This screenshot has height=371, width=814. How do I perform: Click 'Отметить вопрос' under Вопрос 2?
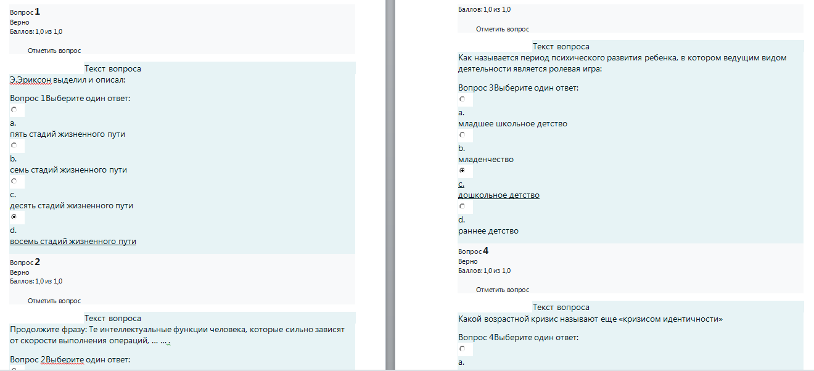(x=54, y=301)
